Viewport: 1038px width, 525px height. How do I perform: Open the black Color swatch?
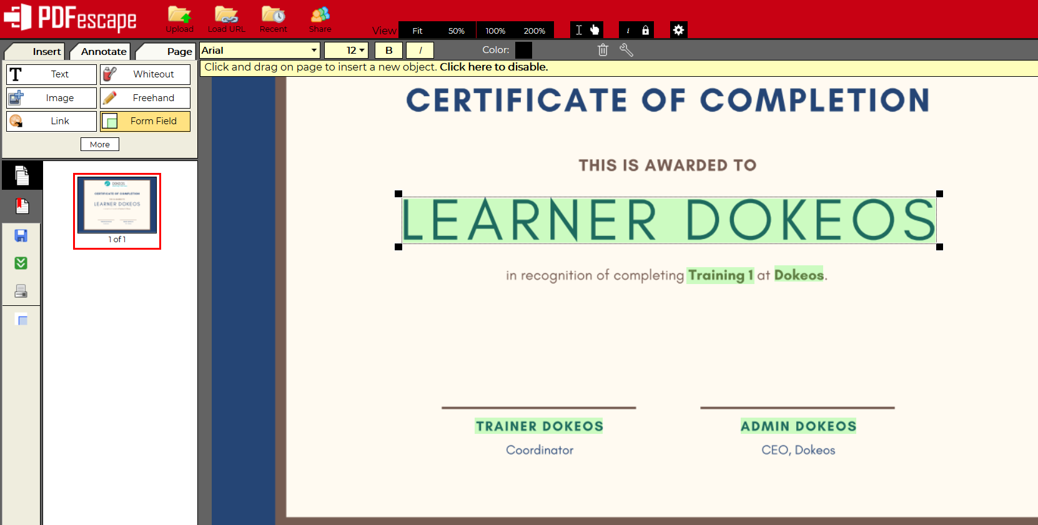coord(523,50)
